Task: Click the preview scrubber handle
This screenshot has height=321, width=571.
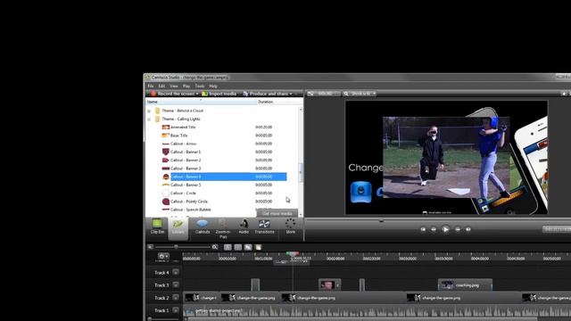Action: coord(381,220)
